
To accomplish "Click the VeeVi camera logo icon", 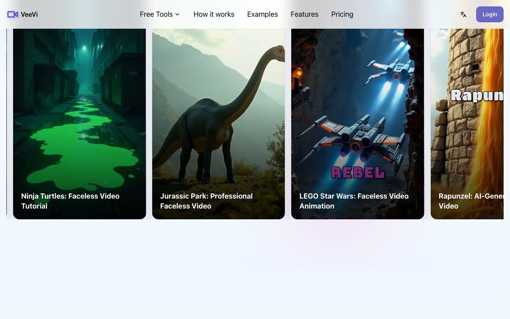I will coord(13,14).
